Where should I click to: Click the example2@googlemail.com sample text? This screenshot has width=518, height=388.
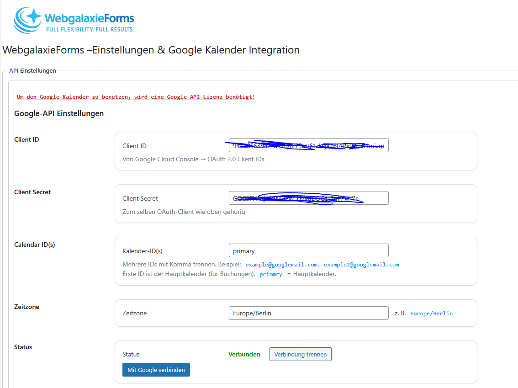(361, 265)
